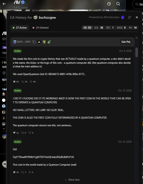Refresh the CA History panel
This screenshot has height=184, width=143.
coord(129,17)
